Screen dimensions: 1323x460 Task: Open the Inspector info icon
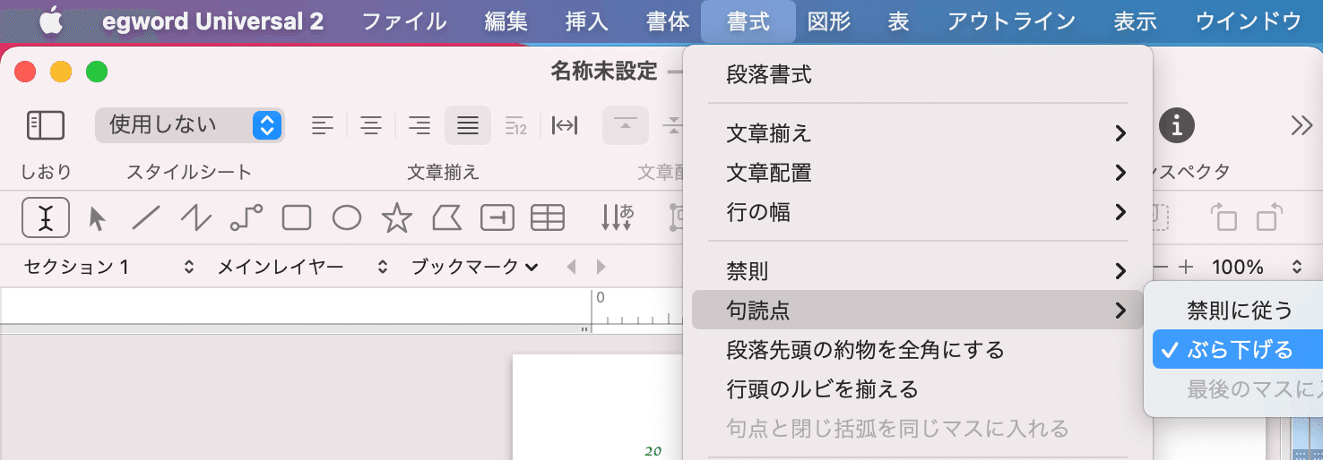1176,125
